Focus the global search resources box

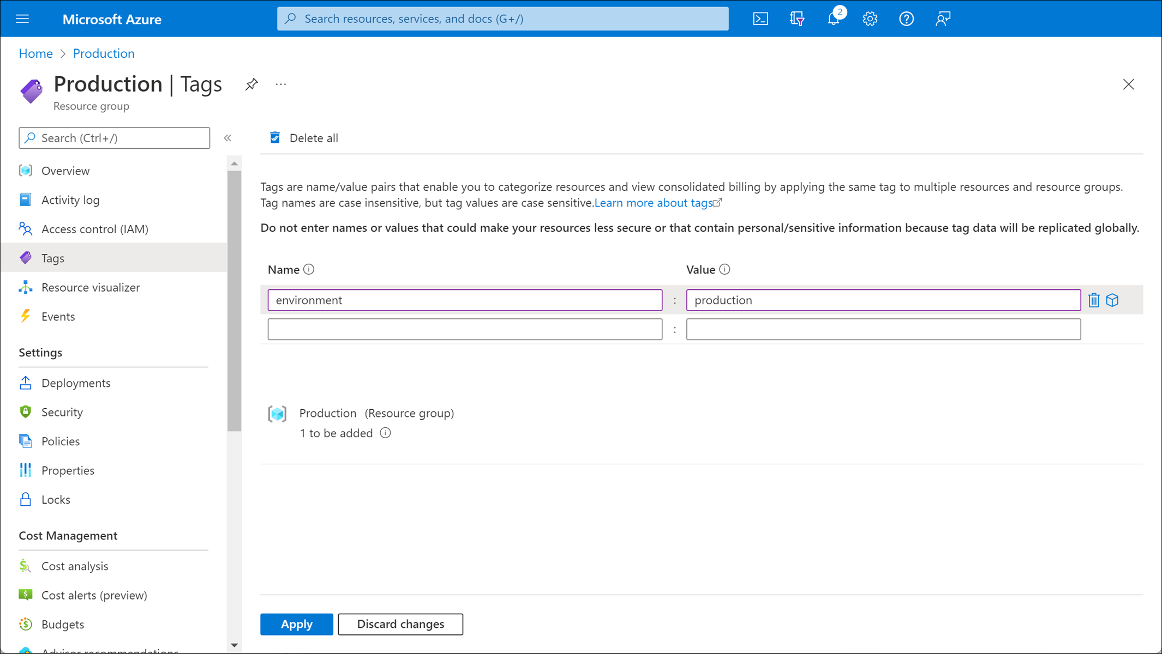click(x=502, y=19)
